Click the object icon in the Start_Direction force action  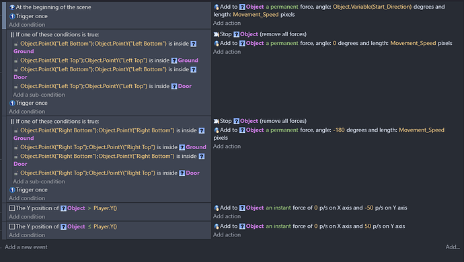tap(242, 7)
